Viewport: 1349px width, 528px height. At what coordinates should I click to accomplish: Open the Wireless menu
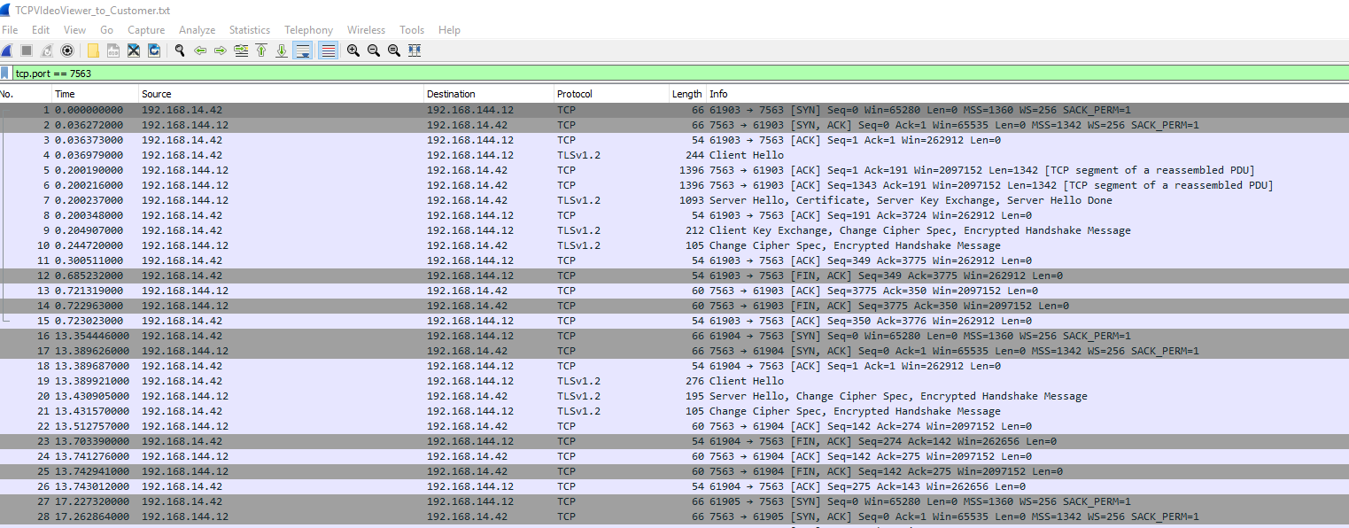367,30
